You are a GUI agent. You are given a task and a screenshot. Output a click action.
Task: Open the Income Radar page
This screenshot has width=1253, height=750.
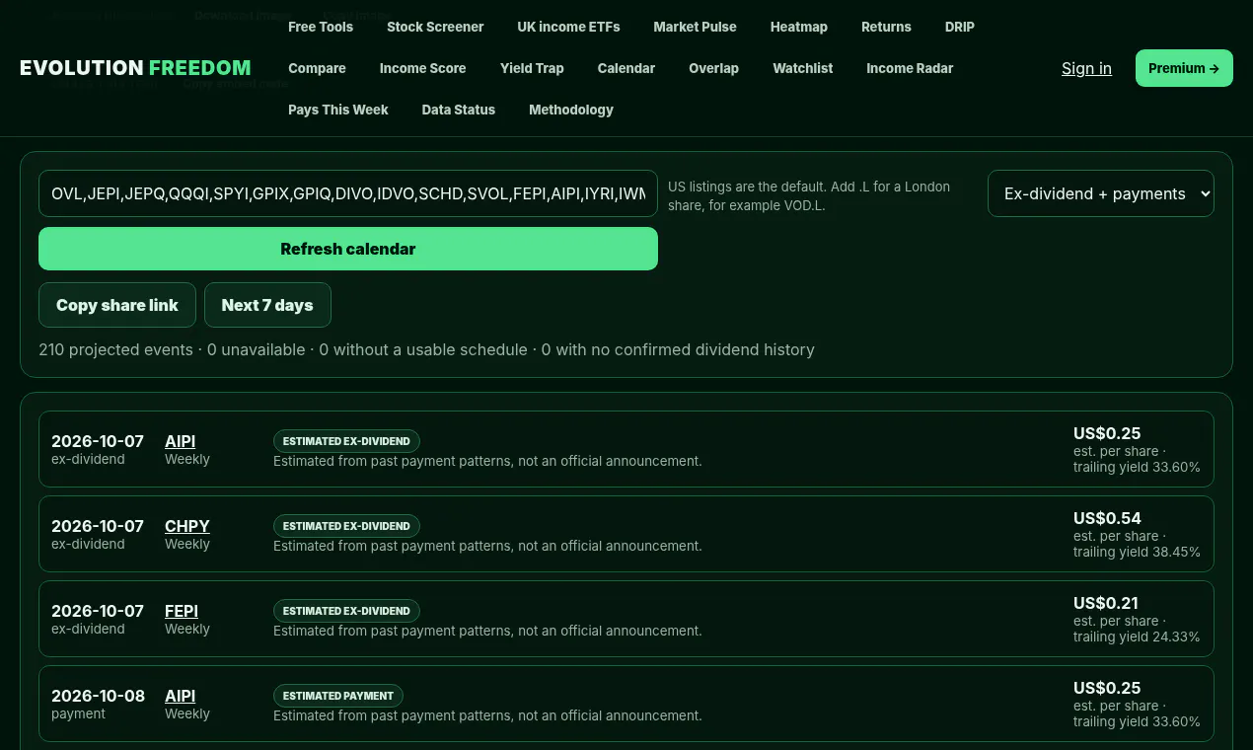coord(910,68)
